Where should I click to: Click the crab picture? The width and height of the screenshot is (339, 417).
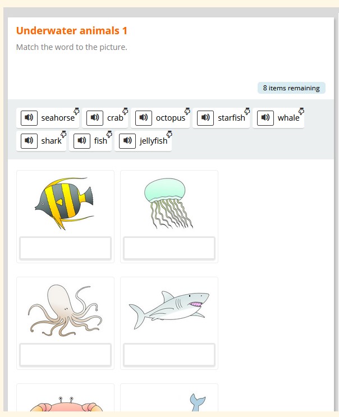[66, 404]
